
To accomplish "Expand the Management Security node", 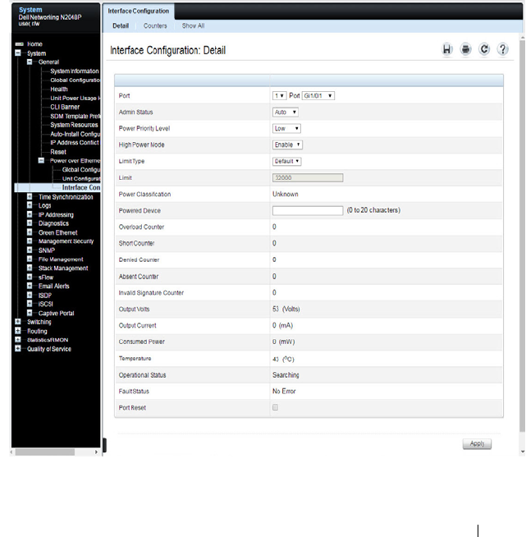I will [x=30, y=241].
